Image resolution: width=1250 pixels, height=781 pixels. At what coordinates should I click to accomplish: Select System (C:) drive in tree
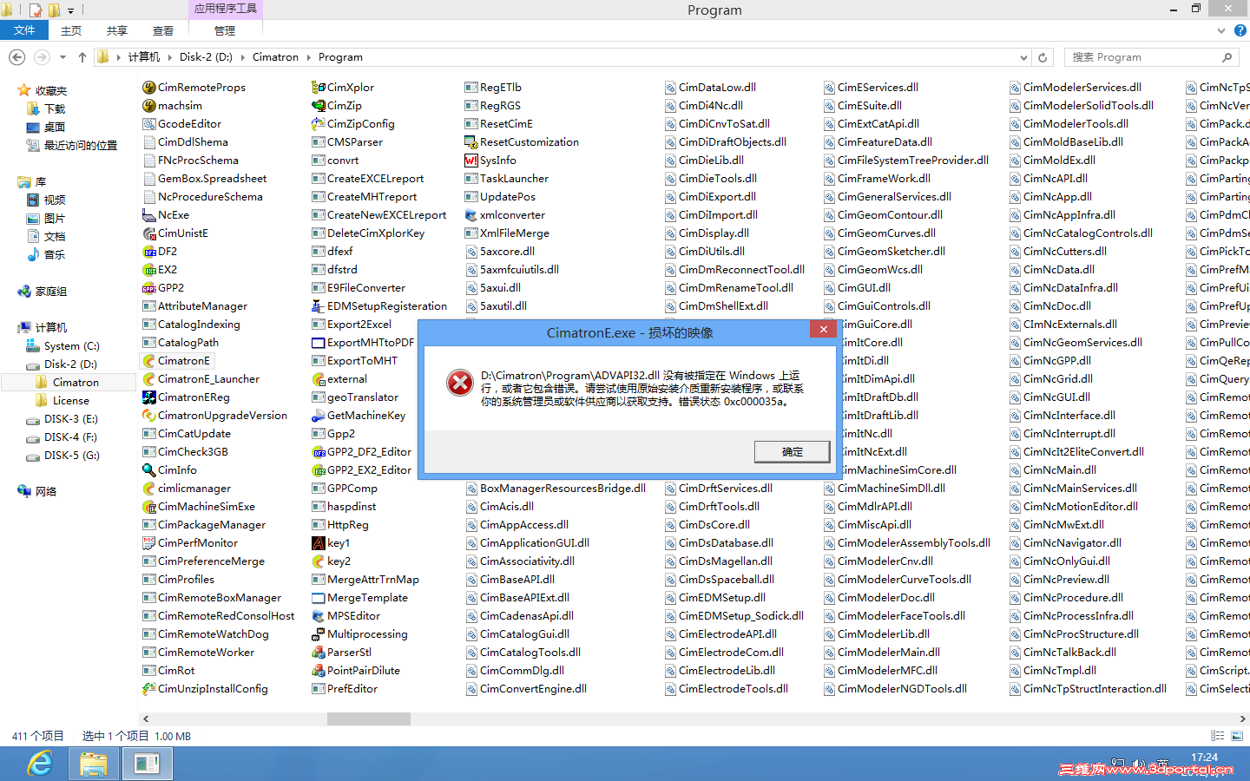click(72, 346)
